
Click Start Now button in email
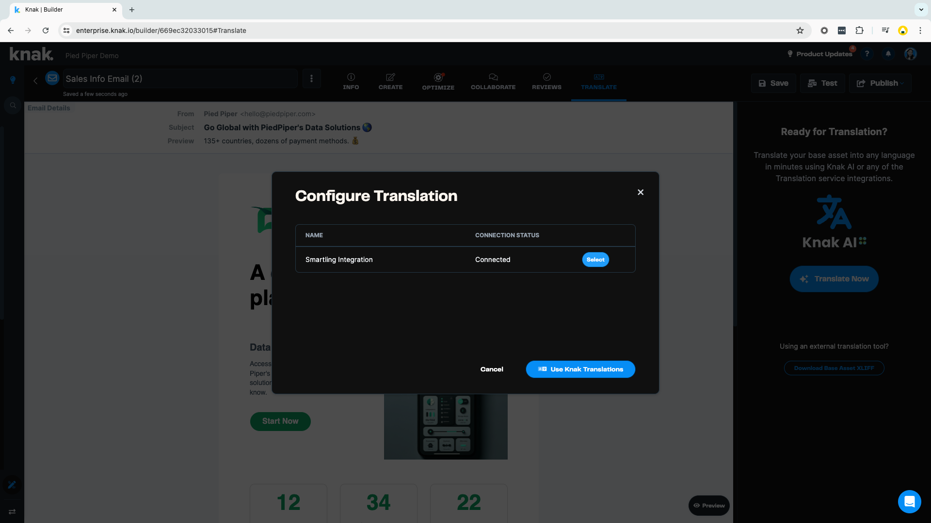[280, 421]
